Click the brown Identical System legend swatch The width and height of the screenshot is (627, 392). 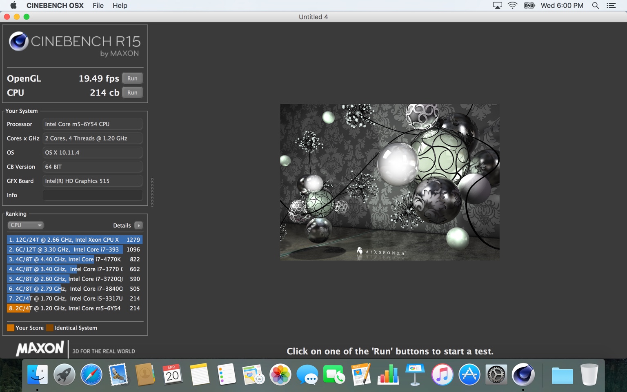tap(50, 328)
